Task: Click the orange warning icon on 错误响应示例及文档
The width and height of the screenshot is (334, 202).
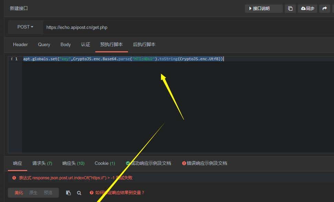Action: pos(184,163)
